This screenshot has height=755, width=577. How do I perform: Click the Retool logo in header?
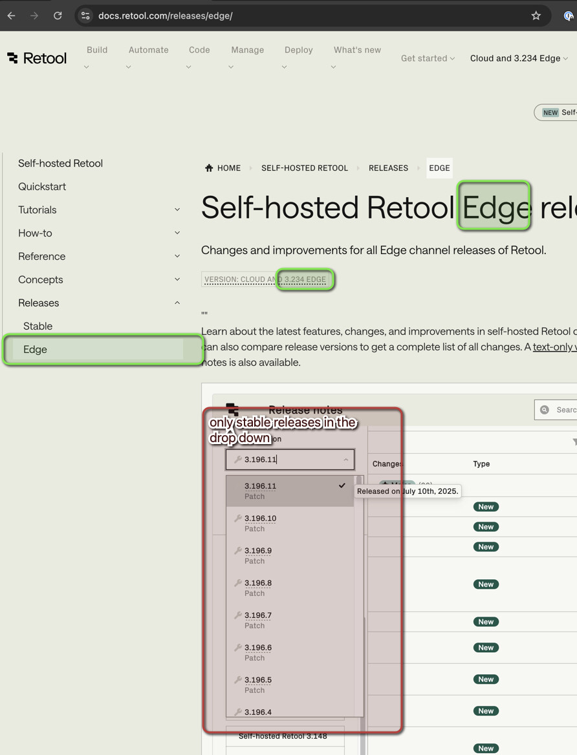coord(37,58)
